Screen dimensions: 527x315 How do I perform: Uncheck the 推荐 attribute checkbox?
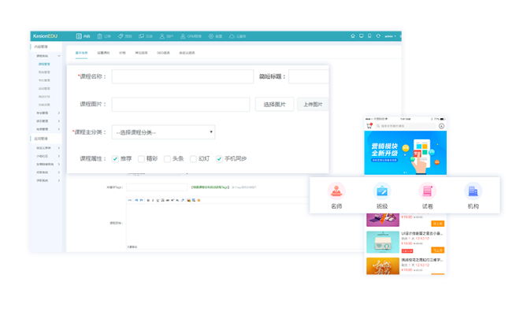point(116,159)
